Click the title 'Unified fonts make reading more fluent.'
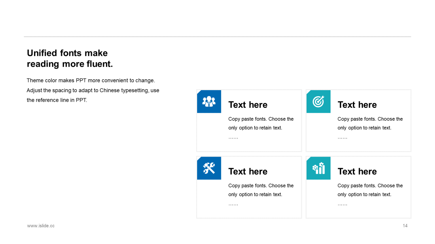 point(70,58)
